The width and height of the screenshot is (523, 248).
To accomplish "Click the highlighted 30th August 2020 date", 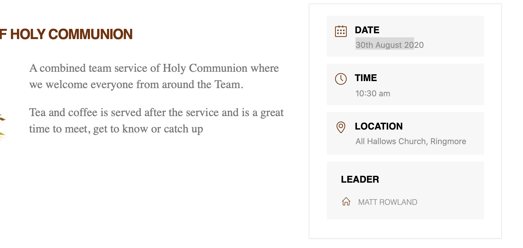I will click(389, 45).
